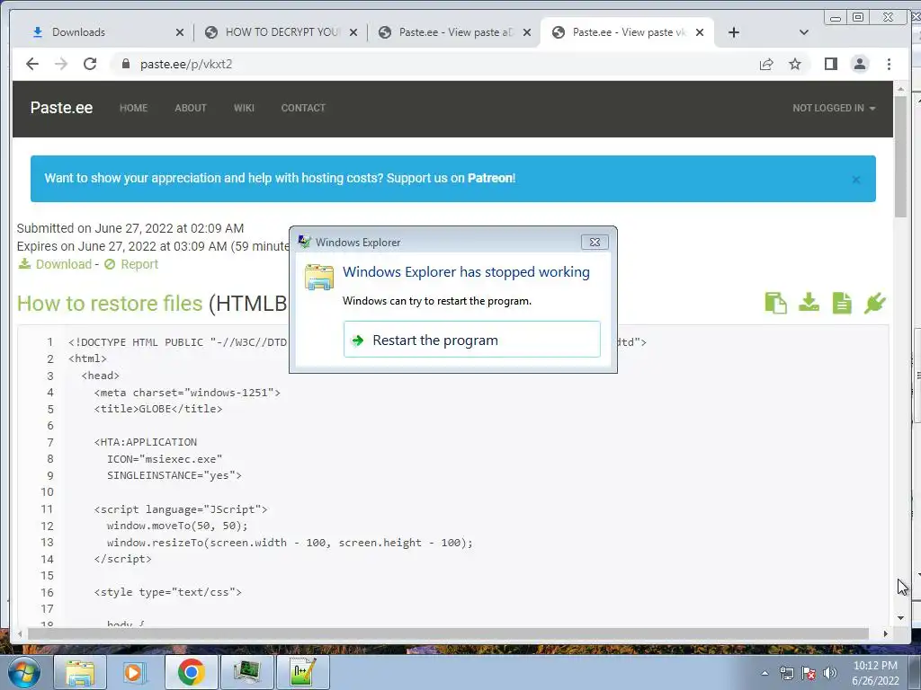Reload the paste.ee page
921x690 pixels.
[90, 64]
